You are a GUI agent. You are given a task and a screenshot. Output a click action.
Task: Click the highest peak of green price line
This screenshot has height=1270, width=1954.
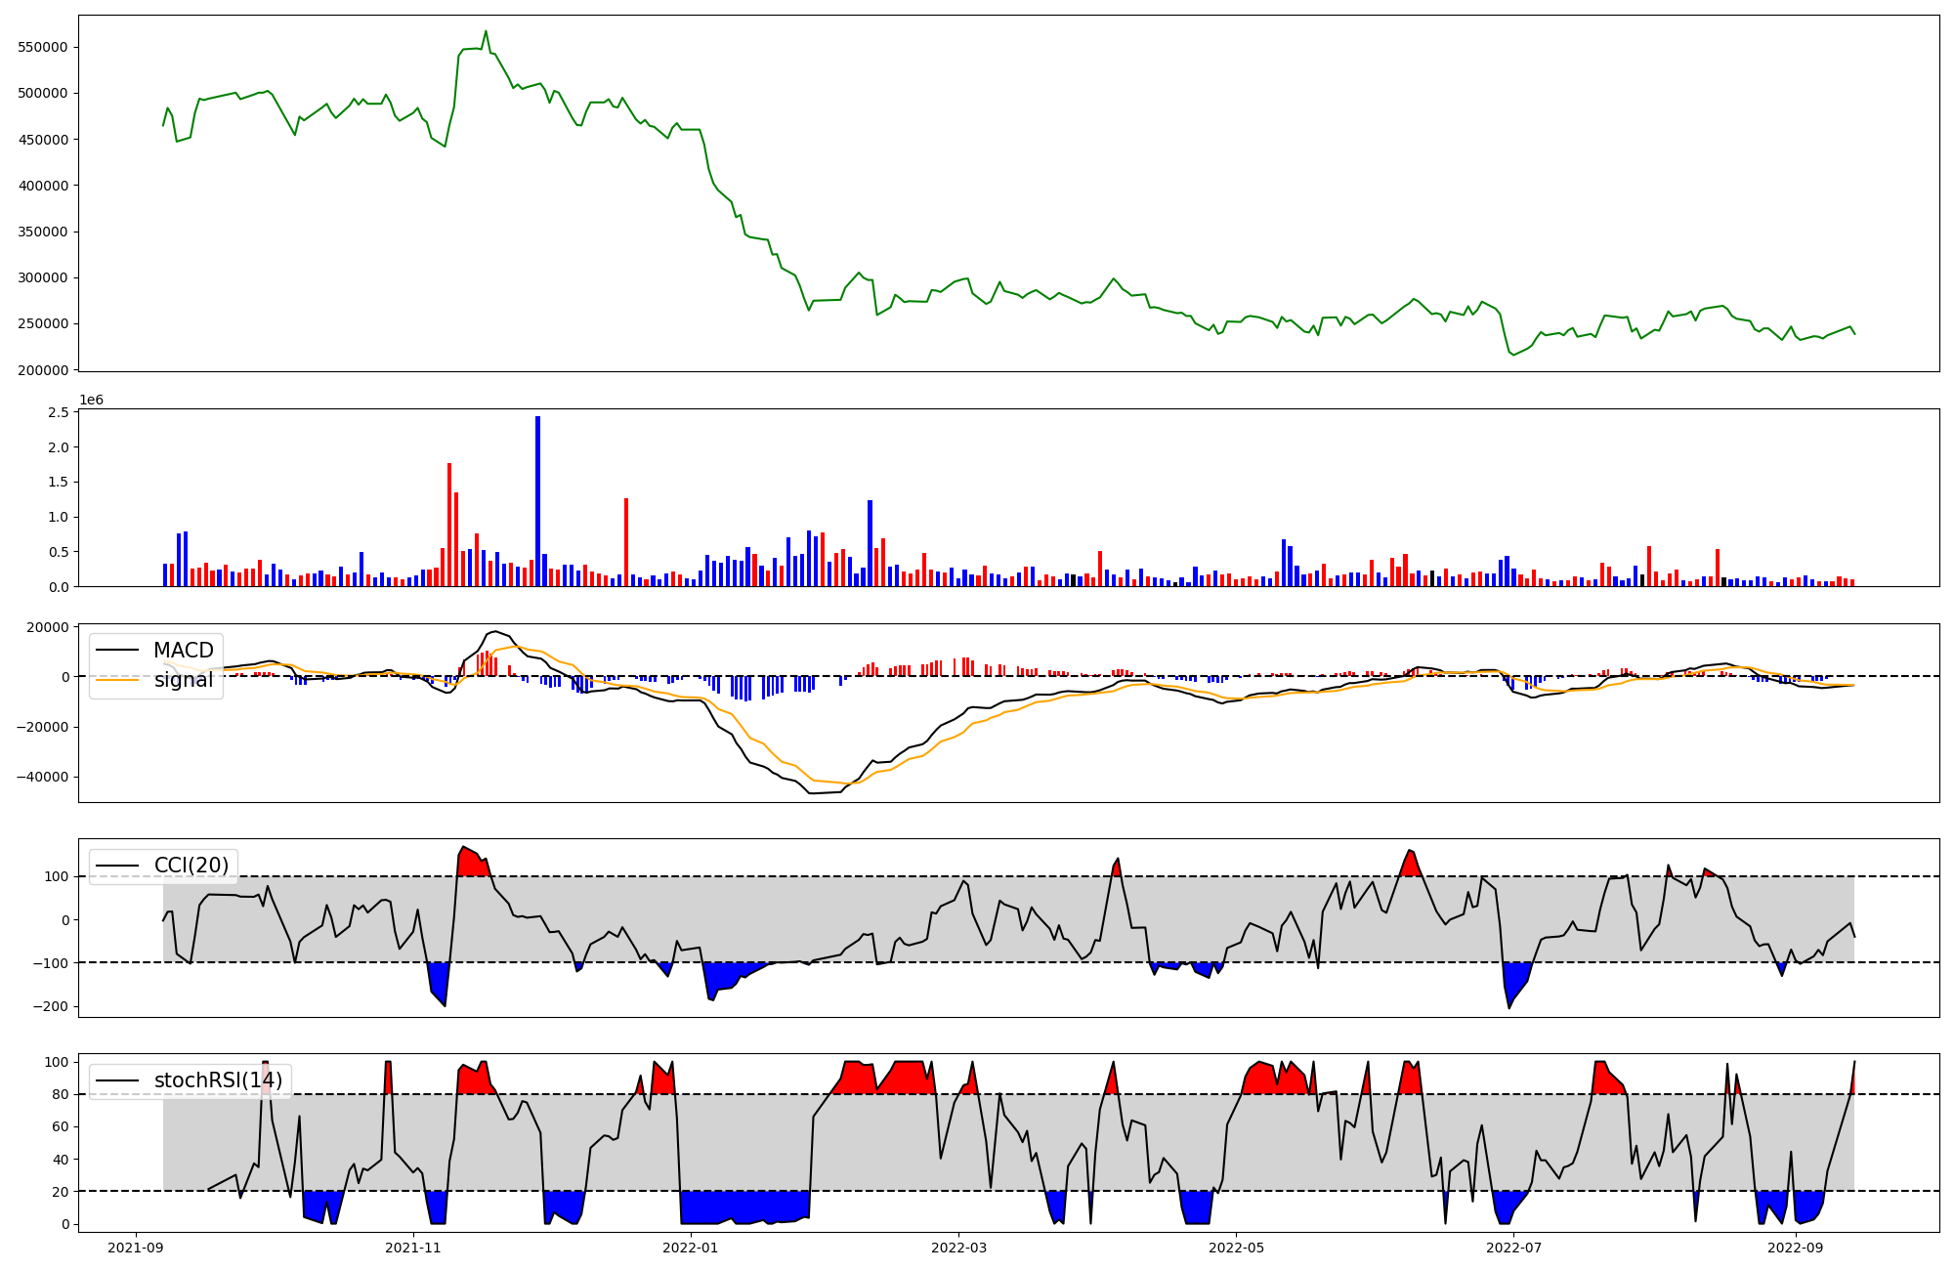click(x=486, y=31)
